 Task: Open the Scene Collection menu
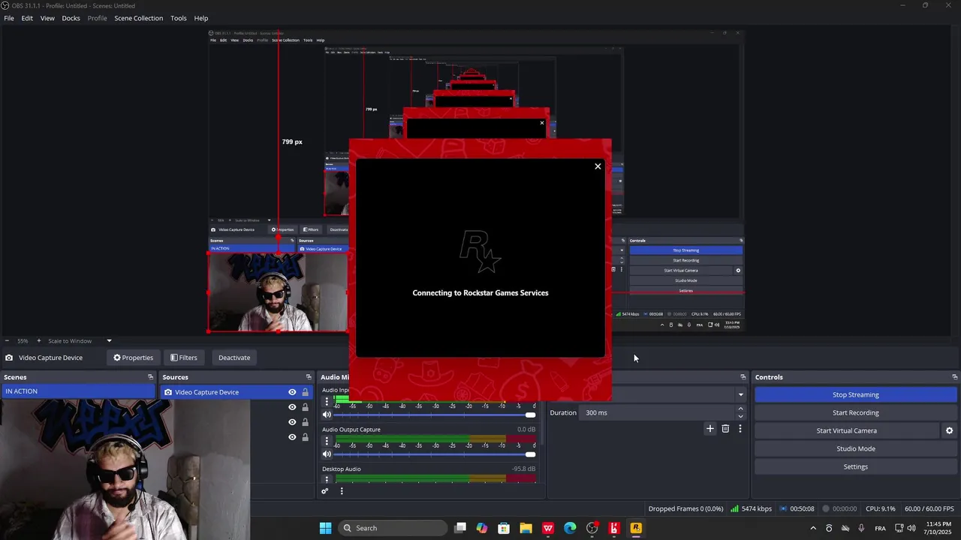138,18
